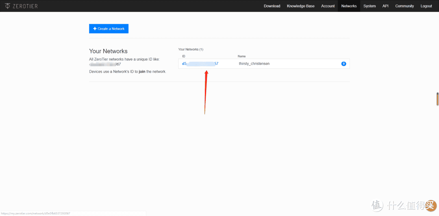The image size is (439, 216).
Task: Log out using the Logout link
Action: point(426,6)
